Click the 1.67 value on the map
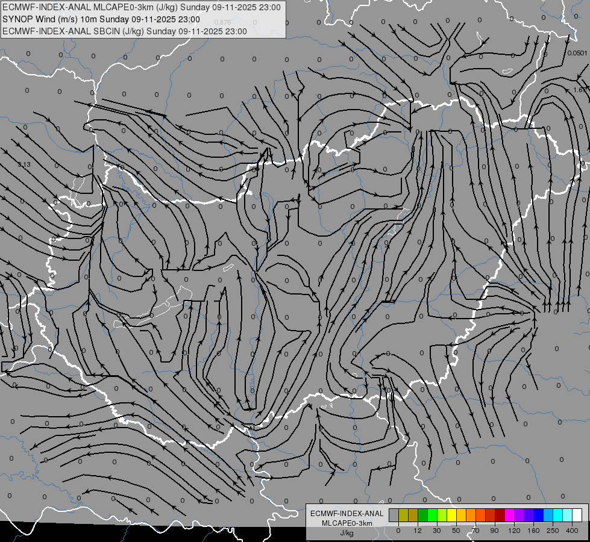This screenshot has width=590, height=542. click(581, 90)
